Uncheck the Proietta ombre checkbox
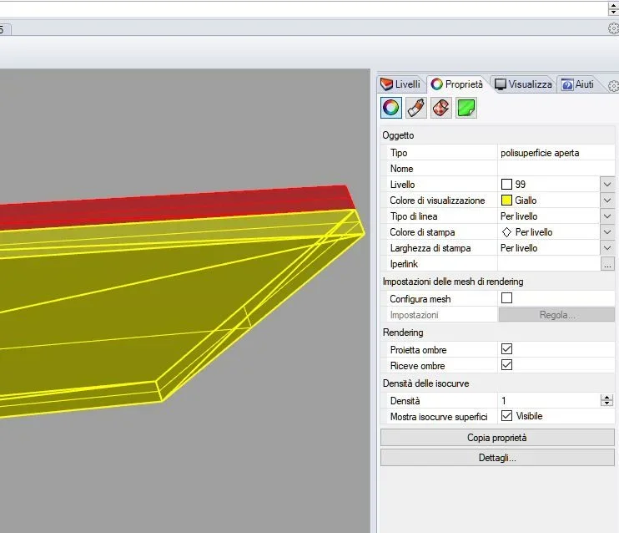 click(506, 349)
